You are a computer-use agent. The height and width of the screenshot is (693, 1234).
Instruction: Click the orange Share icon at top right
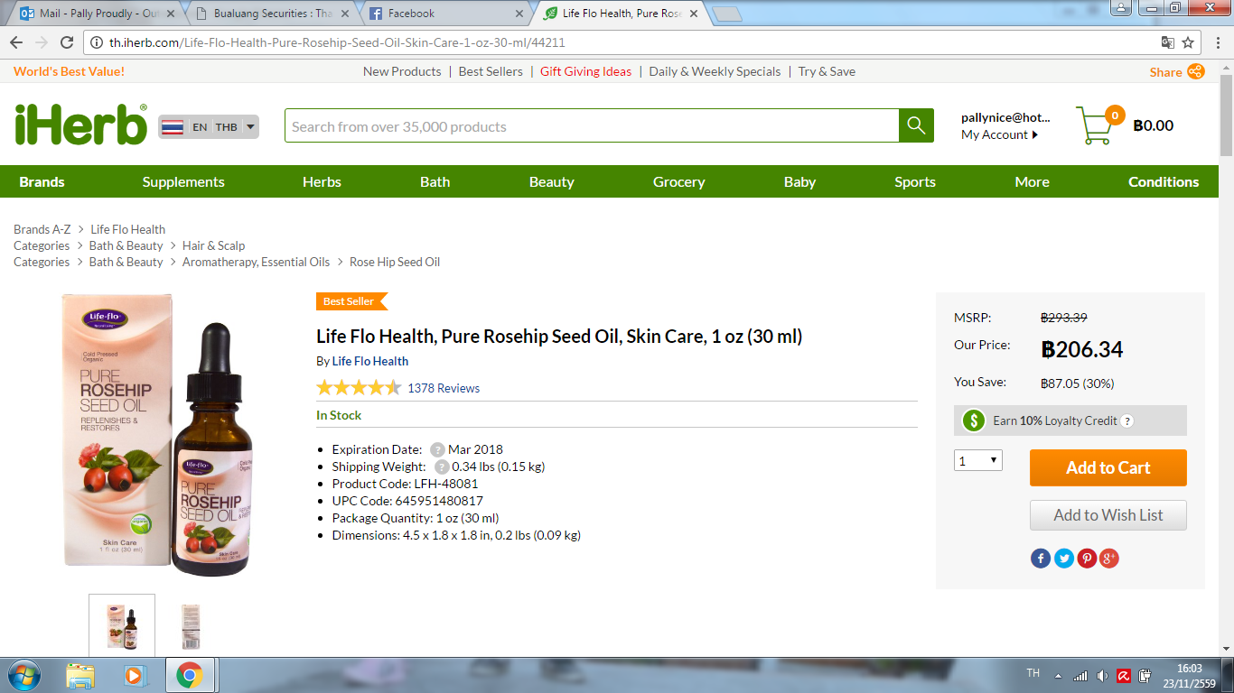pyautogui.click(x=1196, y=71)
